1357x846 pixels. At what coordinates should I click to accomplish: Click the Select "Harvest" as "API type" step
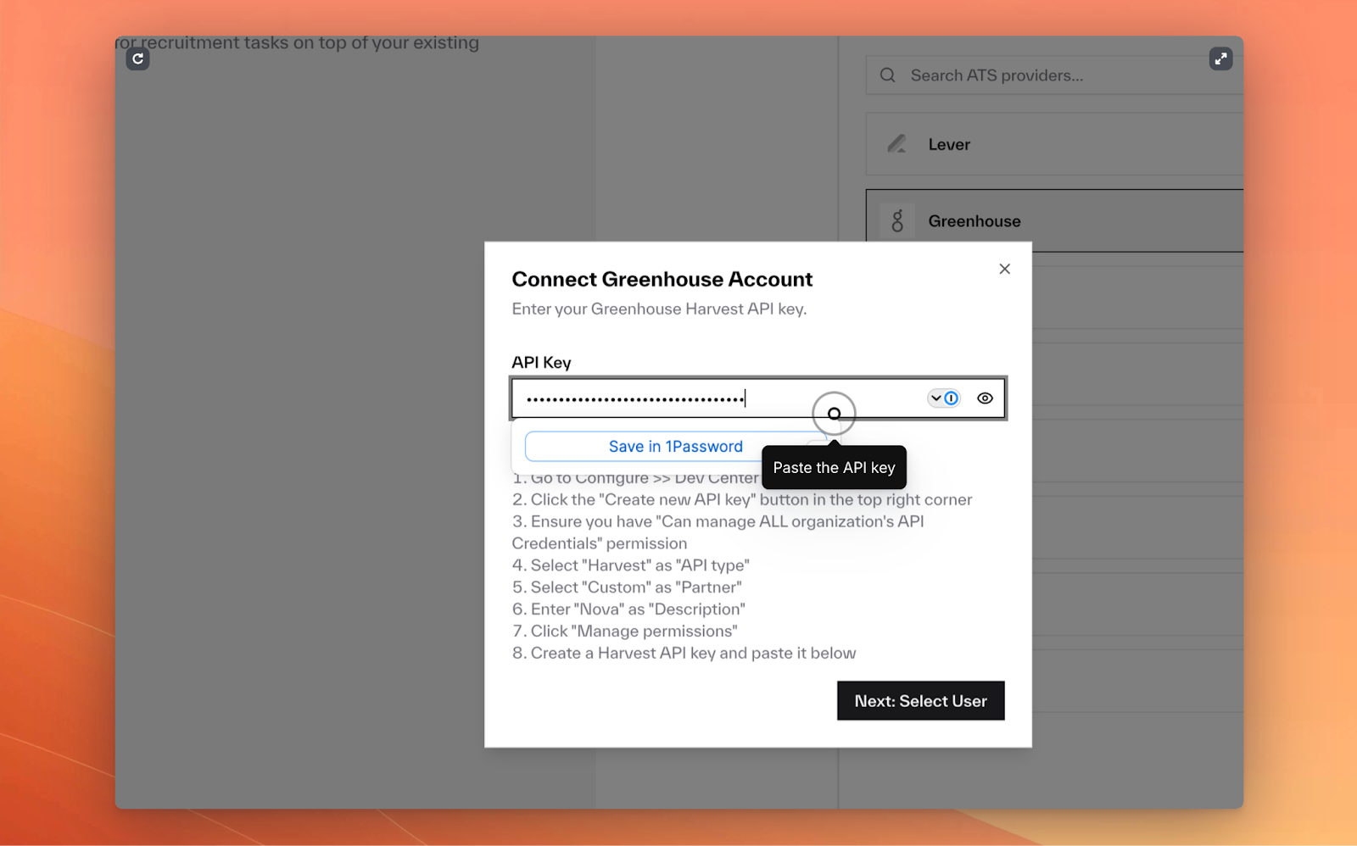click(631, 565)
